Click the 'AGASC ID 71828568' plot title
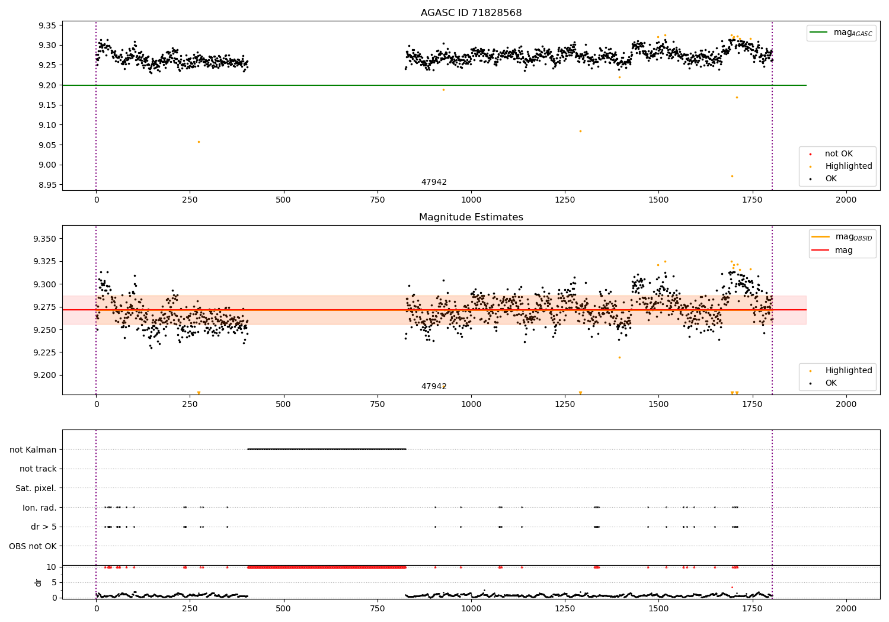This screenshot has width=889, height=622. (471, 13)
